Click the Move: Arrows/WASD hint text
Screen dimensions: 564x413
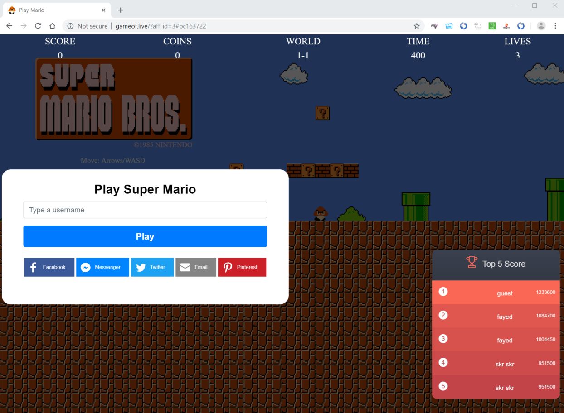(113, 160)
